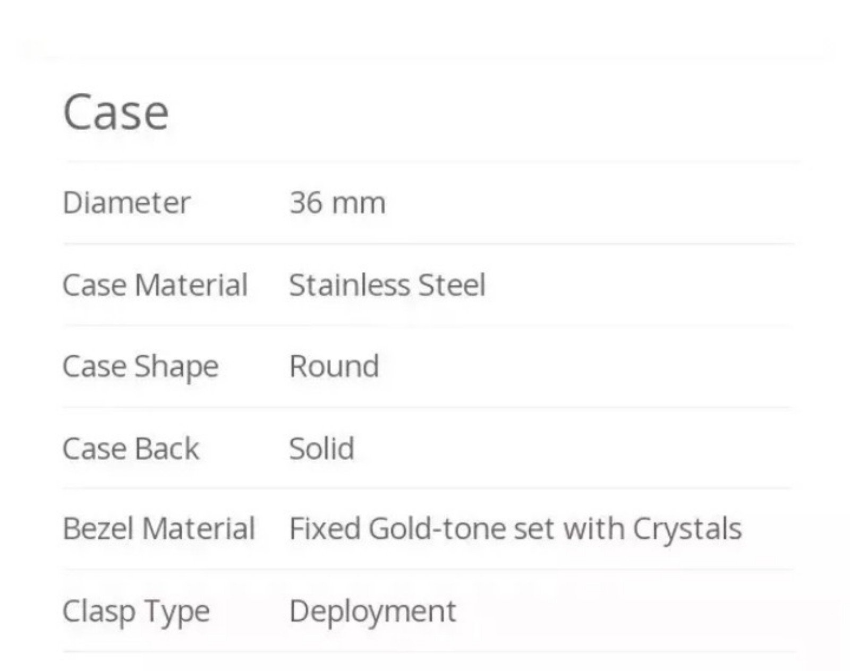Click the word Back in Case Back
850x671 pixels.
pos(167,449)
